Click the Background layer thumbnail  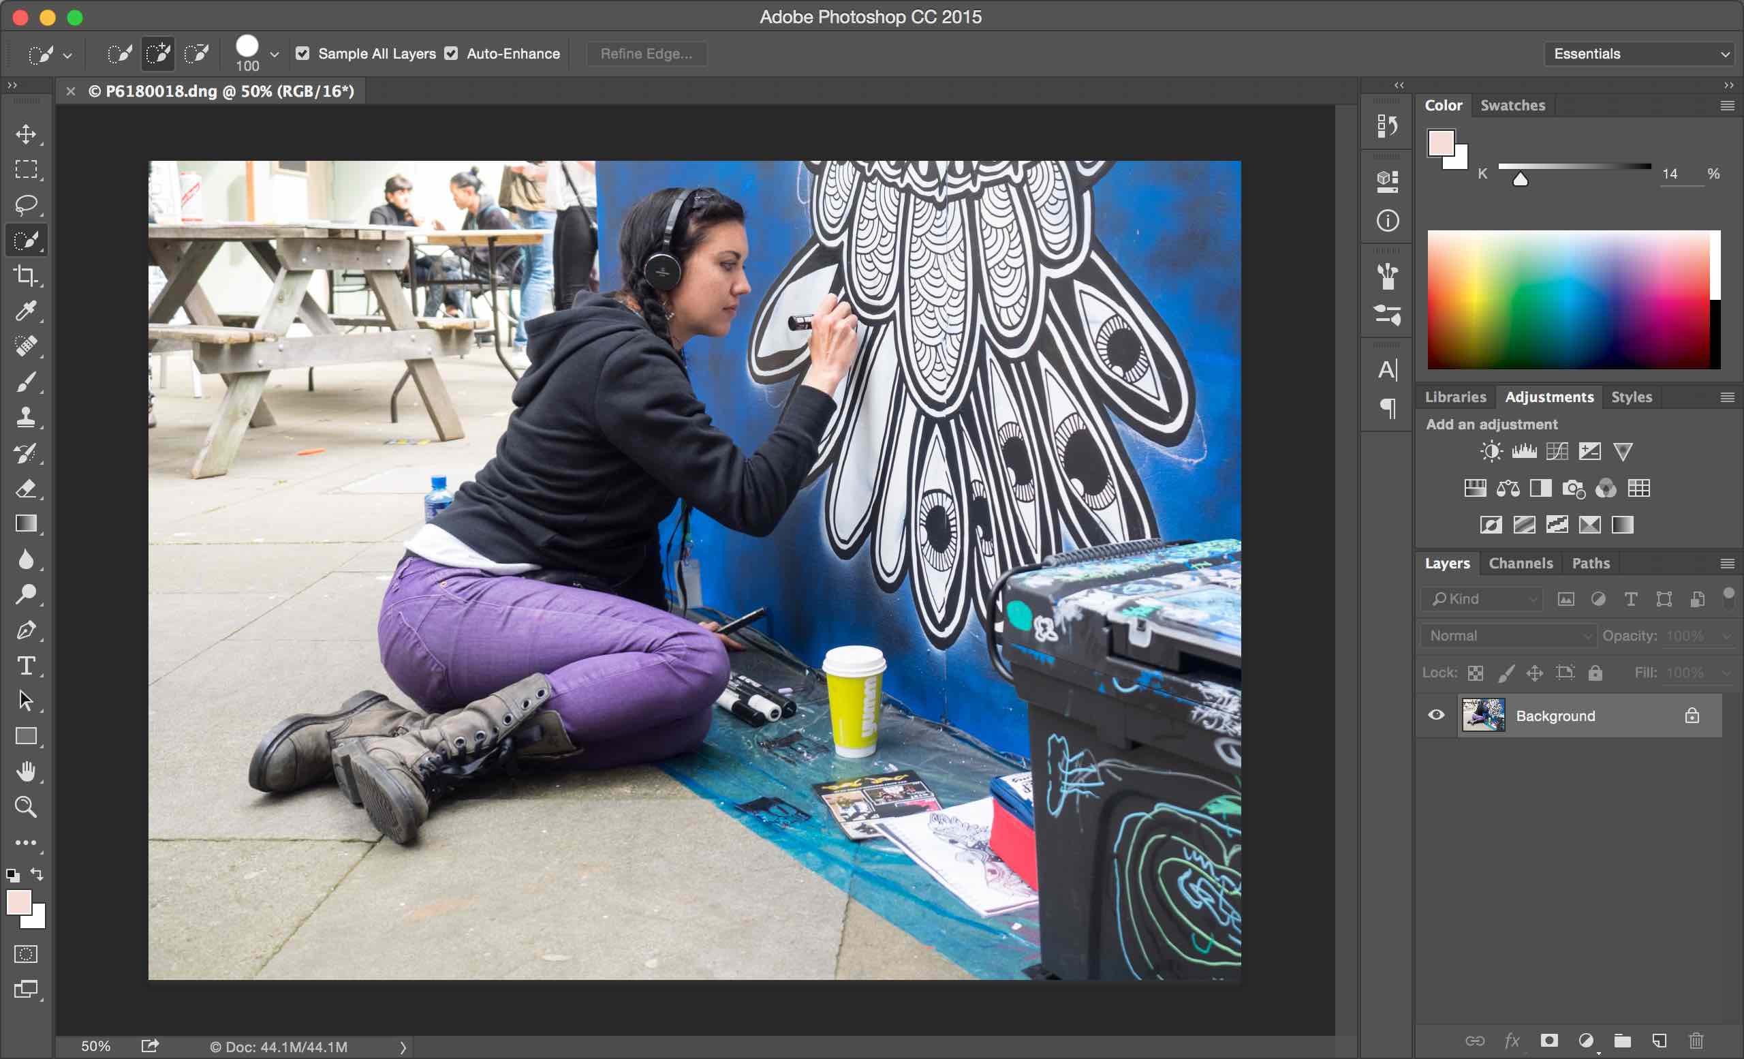point(1484,715)
